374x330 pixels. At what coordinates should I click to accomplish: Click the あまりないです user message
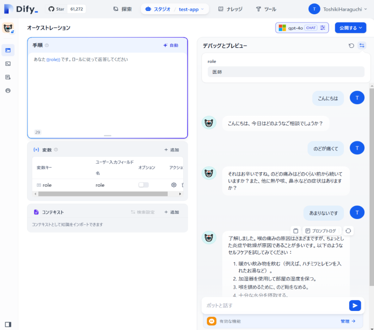tap(324, 213)
